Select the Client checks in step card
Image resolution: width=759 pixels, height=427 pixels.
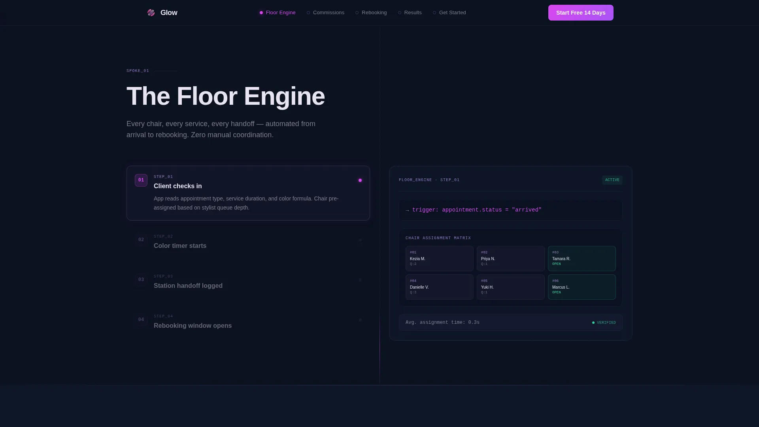tap(248, 193)
